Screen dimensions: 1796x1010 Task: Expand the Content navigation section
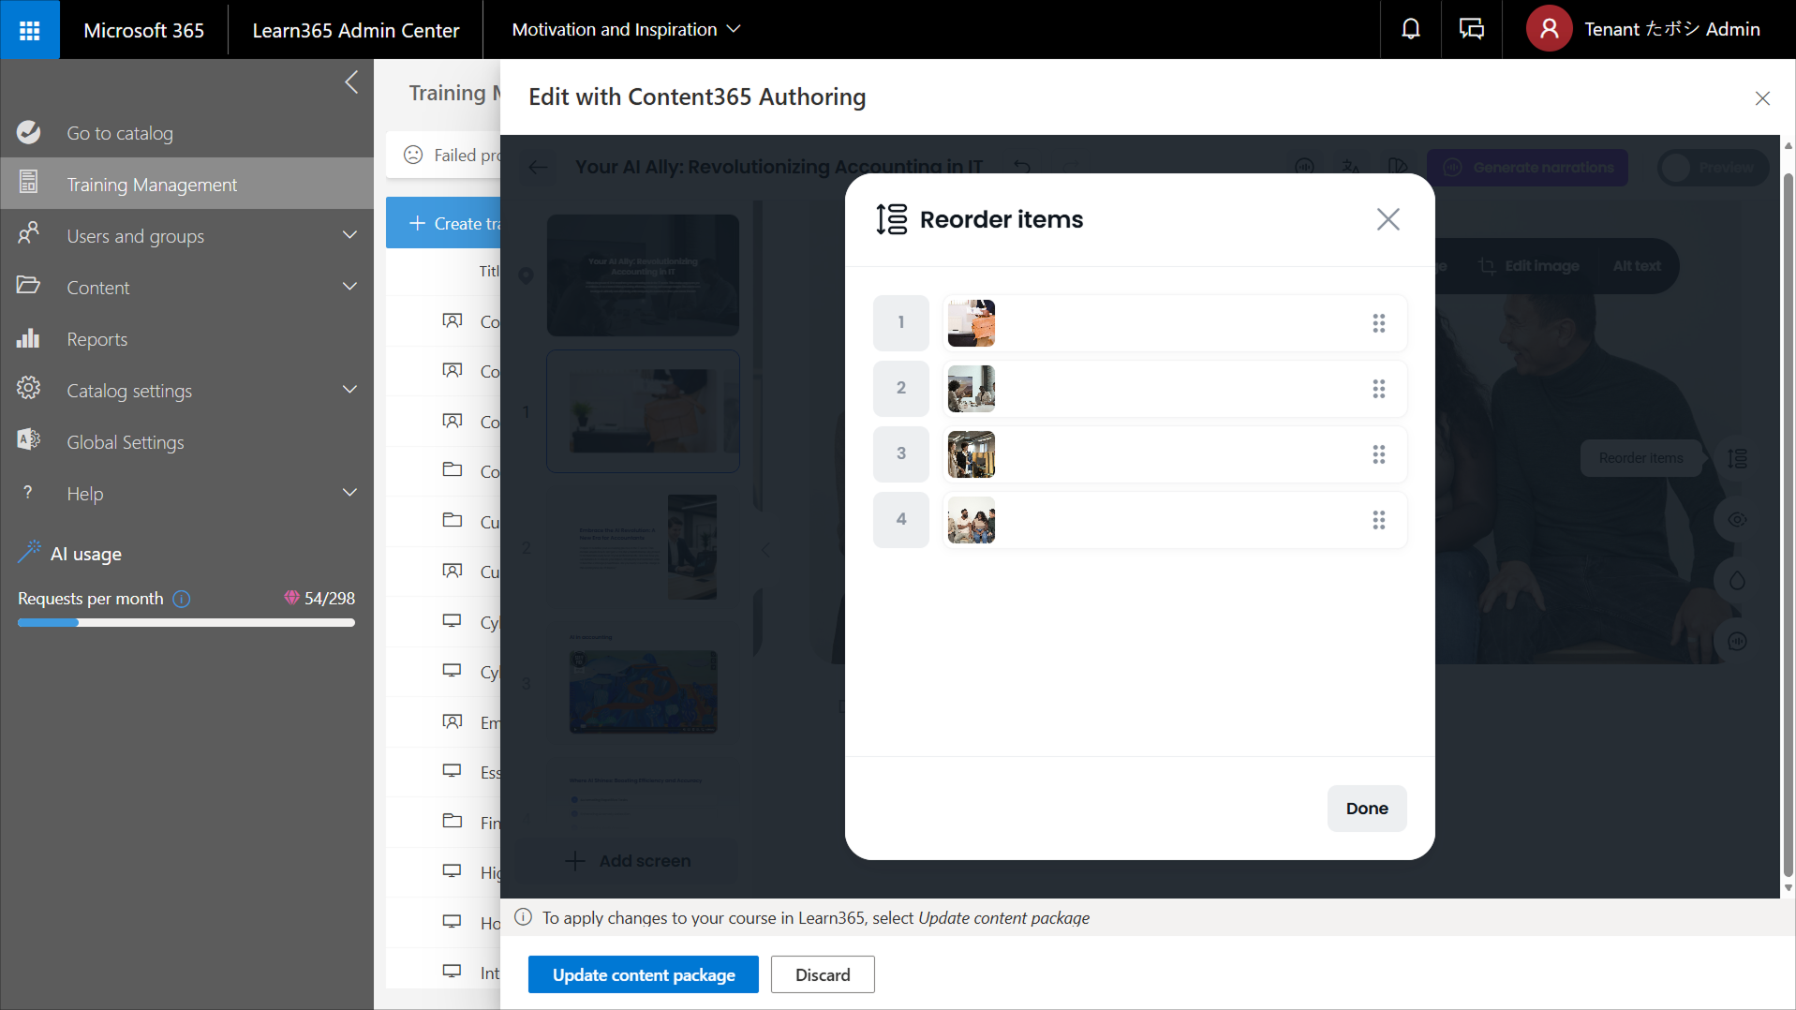coord(349,287)
